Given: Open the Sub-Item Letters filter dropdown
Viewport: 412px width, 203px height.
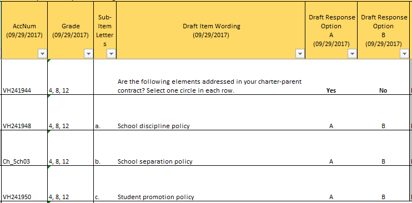Looking at the screenshot, I should [x=111, y=54].
